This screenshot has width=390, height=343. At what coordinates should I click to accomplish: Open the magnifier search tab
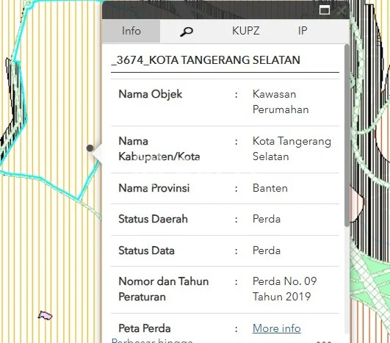tap(187, 32)
